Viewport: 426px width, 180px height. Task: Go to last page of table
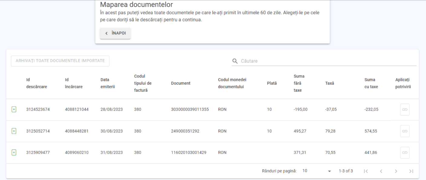click(411, 171)
